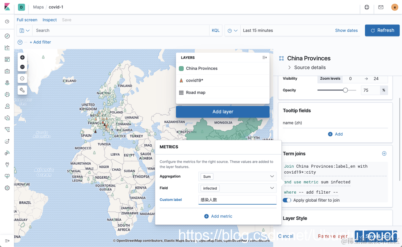Viewport: 402px width, 247px height.
Task: Click Add tooltip field button
Action: click(335, 134)
